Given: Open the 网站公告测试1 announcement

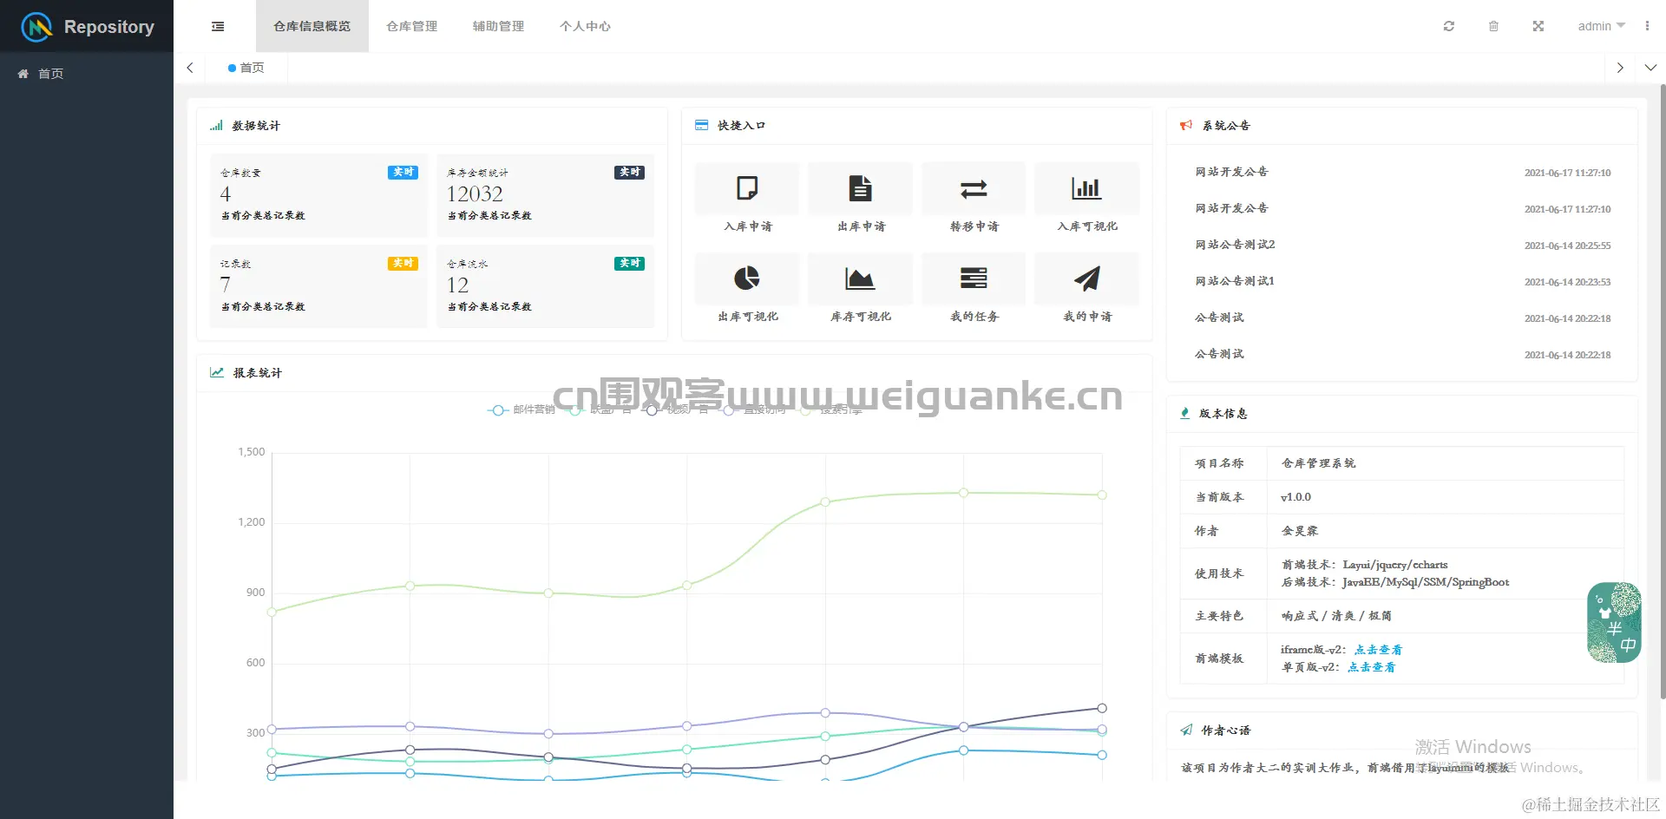Looking at the screenshot, I should pyautogui.click(x=1236, y=281).
